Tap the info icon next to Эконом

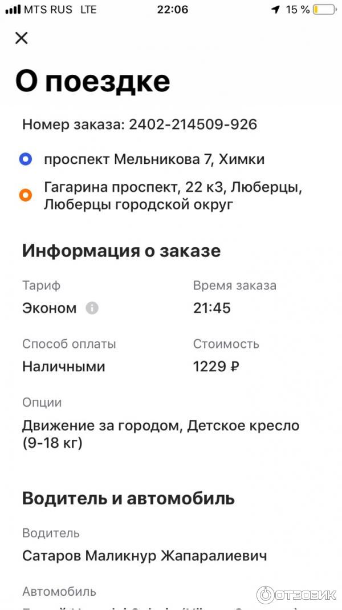[x=92, y=308]
